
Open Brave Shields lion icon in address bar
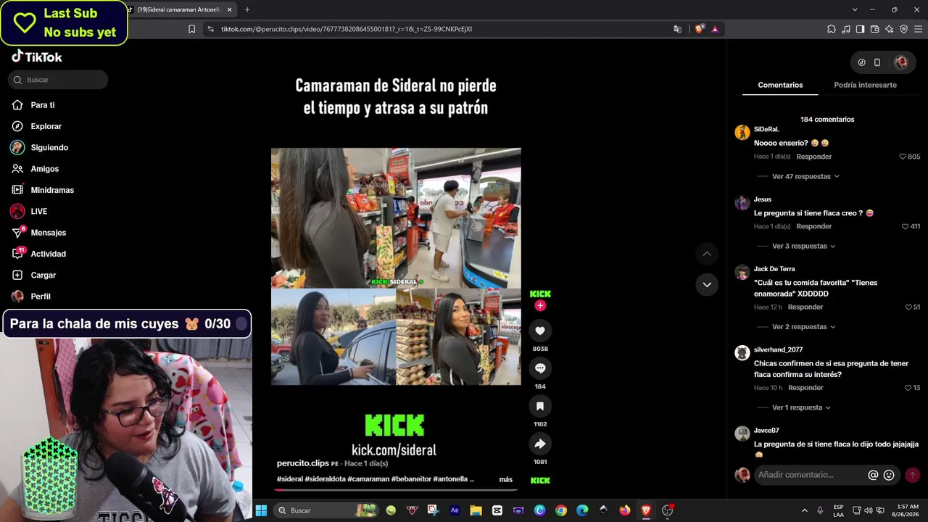(x=699, y=29)
